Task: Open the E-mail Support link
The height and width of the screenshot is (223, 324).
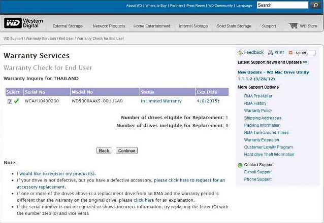Action: 258,172
